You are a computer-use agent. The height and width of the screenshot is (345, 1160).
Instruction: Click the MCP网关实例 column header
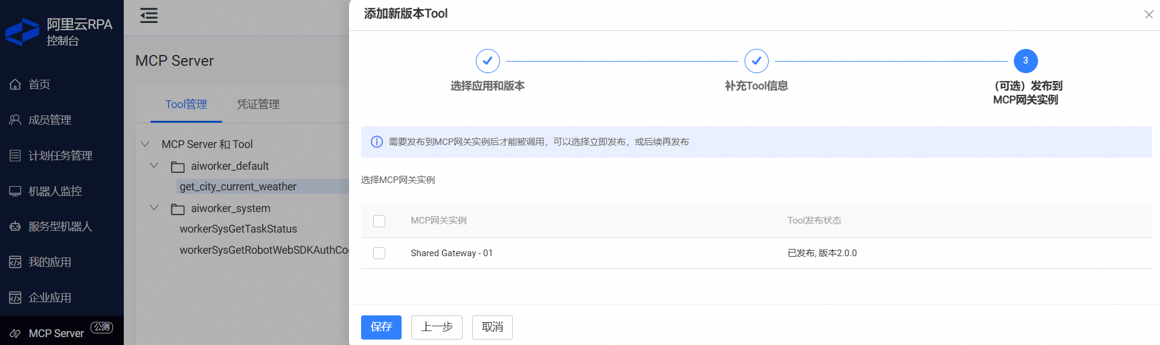[x=438, y=221]
